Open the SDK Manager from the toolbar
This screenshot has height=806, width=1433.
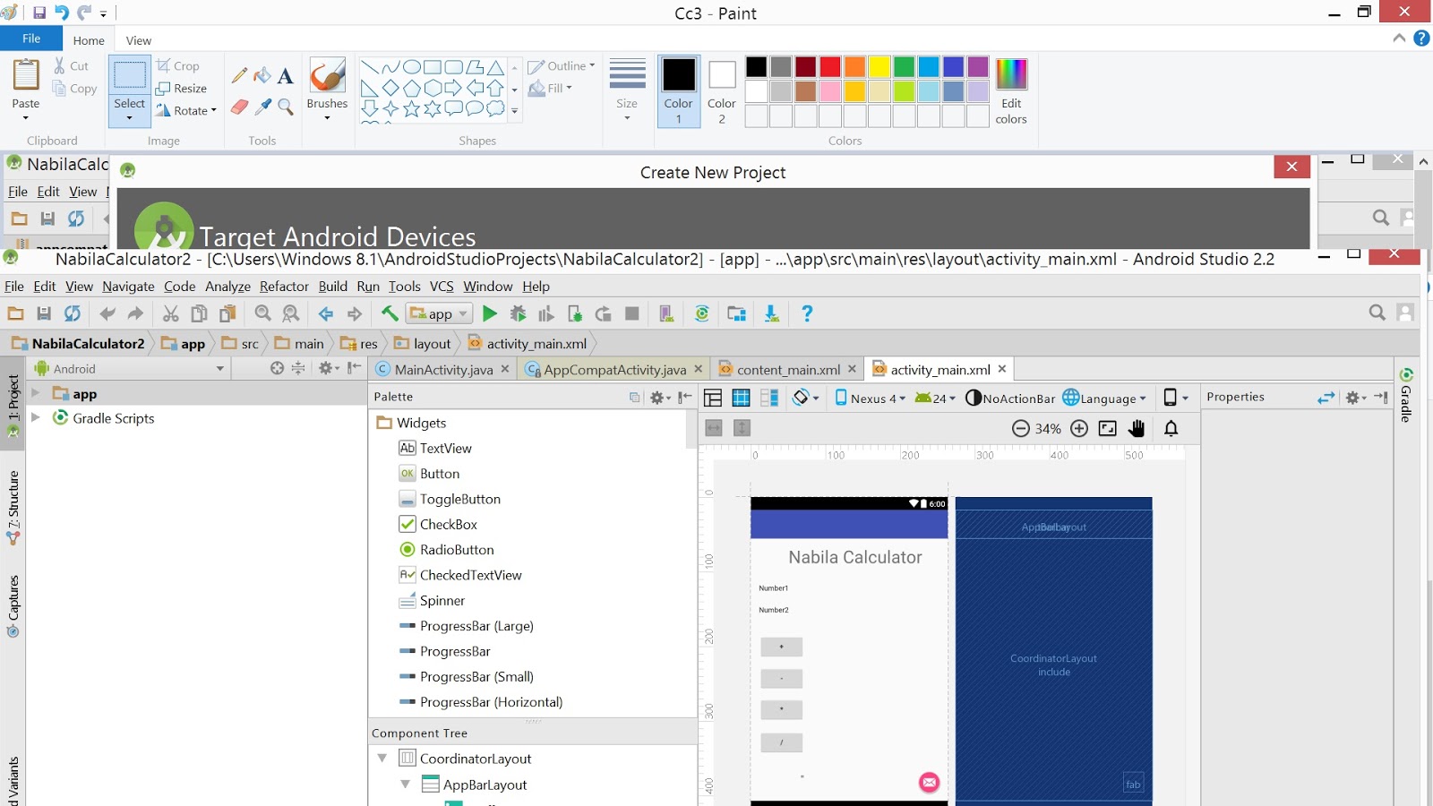736,313
